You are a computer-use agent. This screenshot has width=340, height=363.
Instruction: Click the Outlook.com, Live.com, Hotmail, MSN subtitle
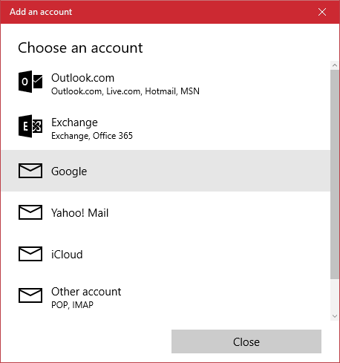(x=125, y=91)
